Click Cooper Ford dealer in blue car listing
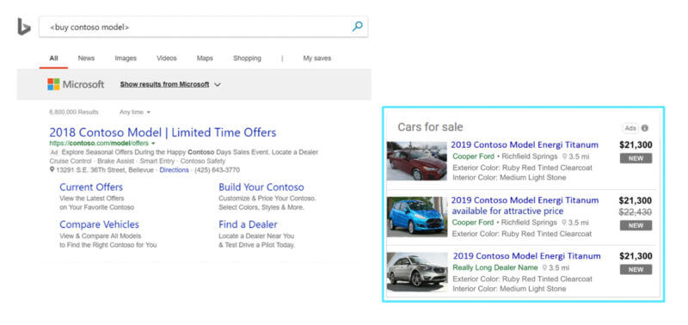Image resolution: width=688 pixels, height=325 pixels. [x=473, y=223]
